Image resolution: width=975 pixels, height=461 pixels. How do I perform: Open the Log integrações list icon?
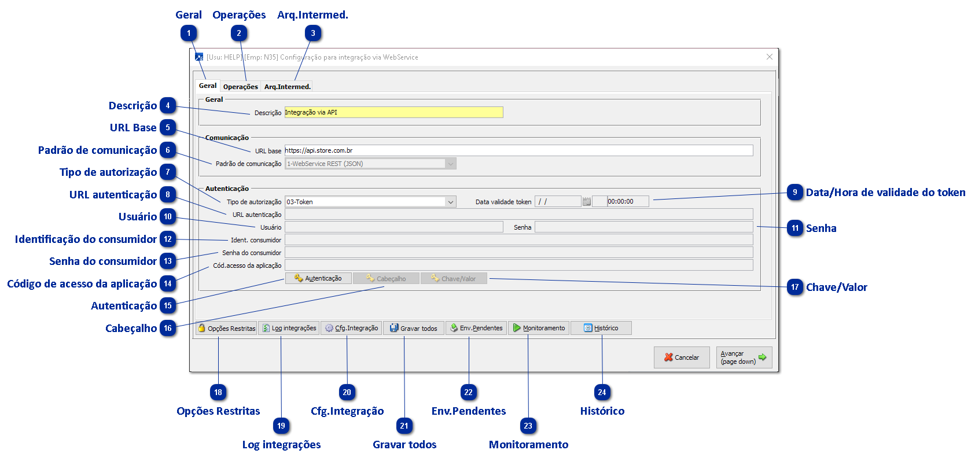coord(289,328)
